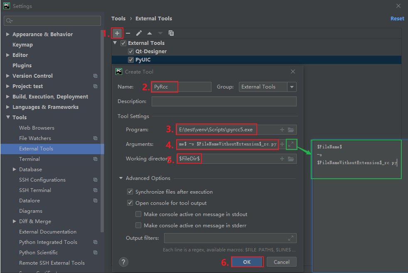Move tool down with arrow icon
The height and width of the screenshot is (273, 408).
click(x=160, y=33)
